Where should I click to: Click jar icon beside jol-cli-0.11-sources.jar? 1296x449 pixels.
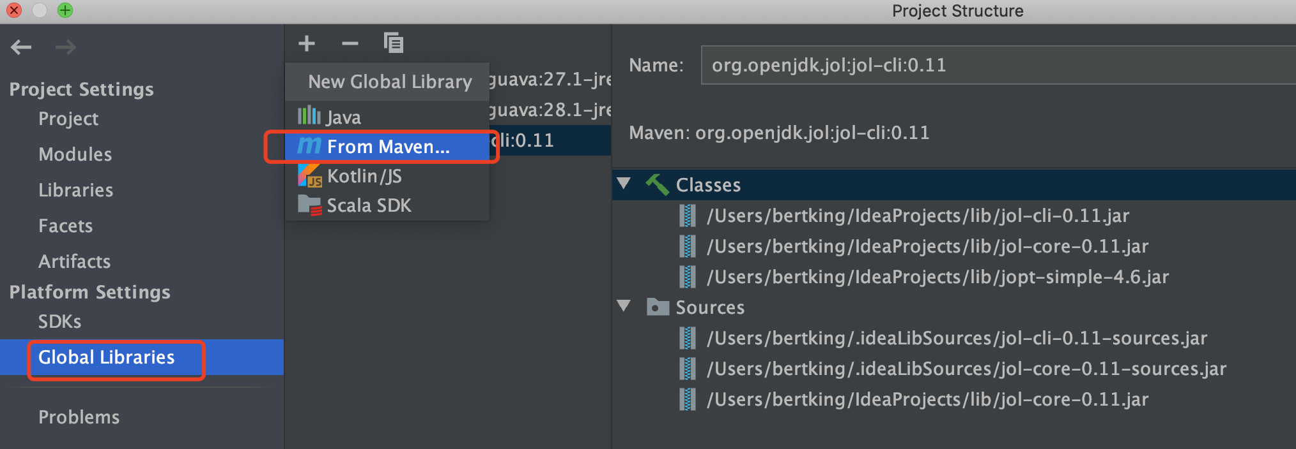[687, 338]
